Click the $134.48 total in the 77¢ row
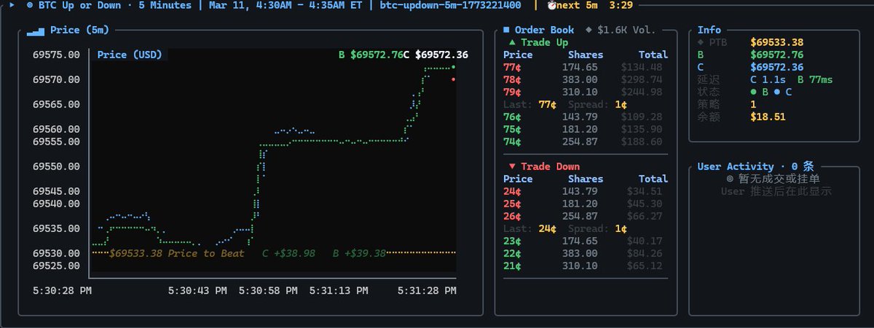The height and width of the screenshot is (328, 874). click(x=642, y=67)
